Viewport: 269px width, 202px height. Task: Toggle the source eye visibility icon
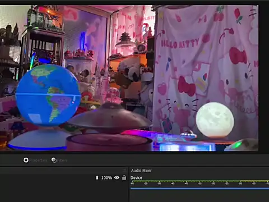117,177
